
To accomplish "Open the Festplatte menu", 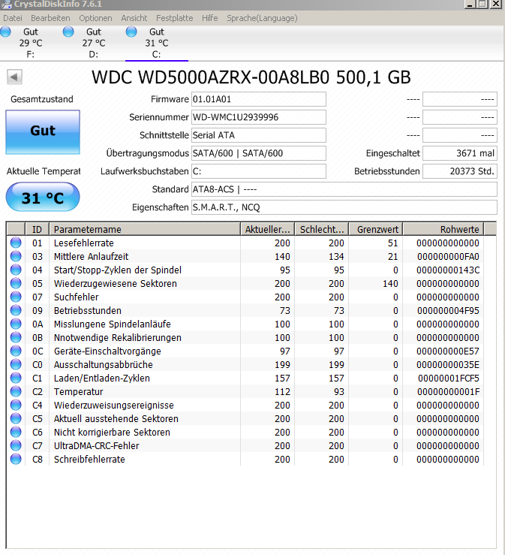I will tap(174, 18).
